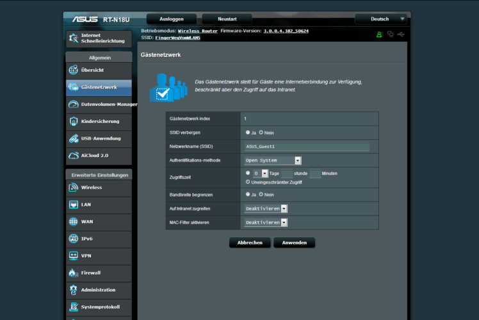Open AiCloud 2.0 menu item
The height and width of the screenshot is (320, 479).
click(99, 156)
